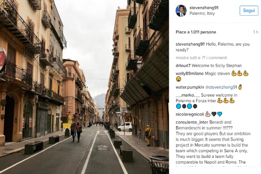Image resolution: width=261 pixels, height=174 pixels.
Task: Open nicolaregnicoli commenter profile
Action: point(190,114)
